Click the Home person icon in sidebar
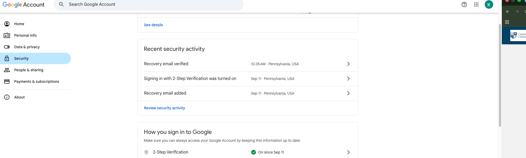 7,24
